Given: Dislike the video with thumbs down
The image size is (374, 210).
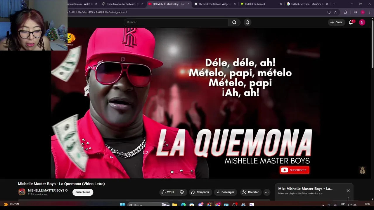Looking at the screenshot, I should [182, 192].
